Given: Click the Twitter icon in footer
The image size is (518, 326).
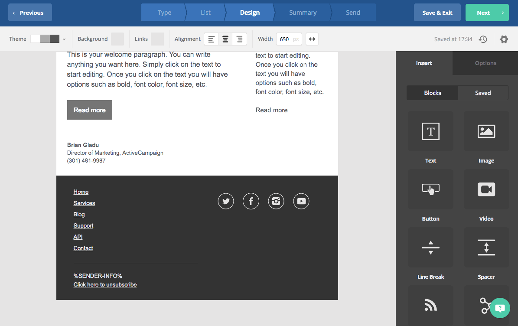Looking at the screenshot, I should 226,201.
